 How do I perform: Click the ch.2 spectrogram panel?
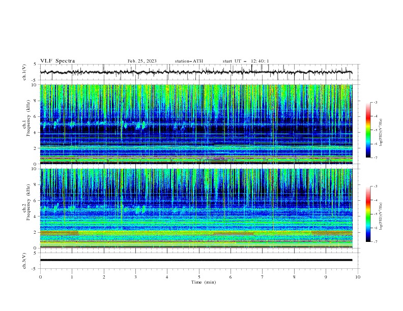(196, 208)
